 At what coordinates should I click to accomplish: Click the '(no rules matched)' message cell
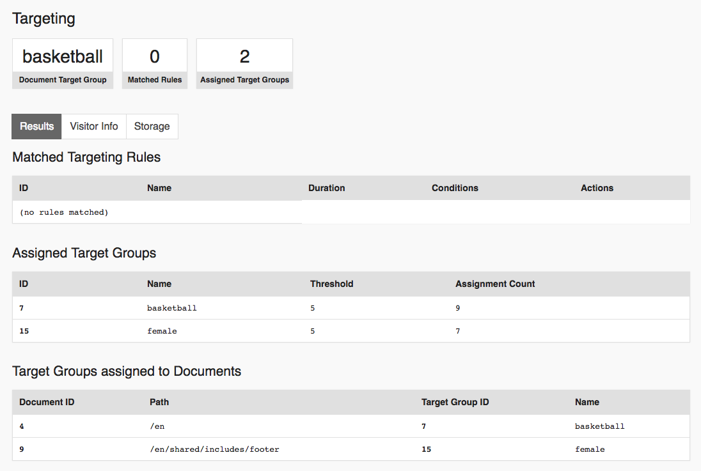(64, 212)
